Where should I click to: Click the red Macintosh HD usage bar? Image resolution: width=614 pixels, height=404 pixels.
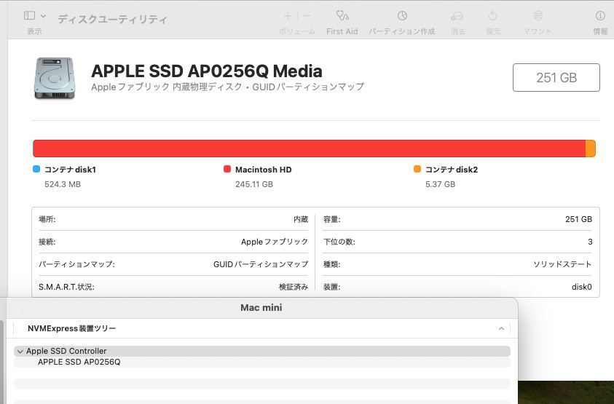[x=309, y=148]
